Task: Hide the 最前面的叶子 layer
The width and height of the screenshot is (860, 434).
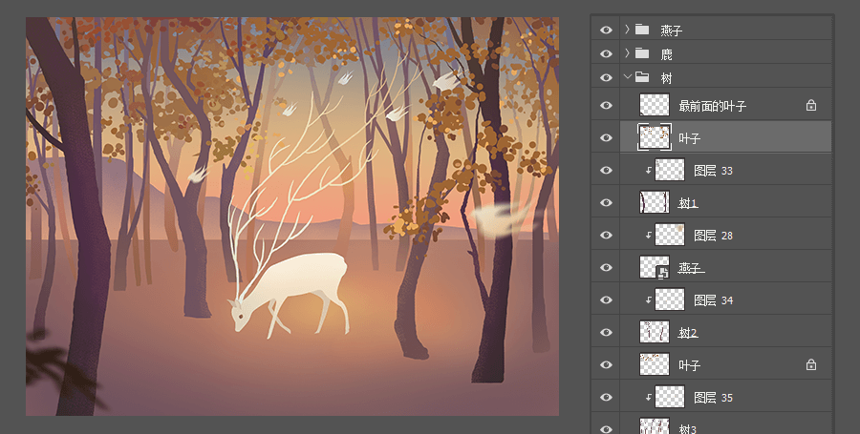Action: 606,105
